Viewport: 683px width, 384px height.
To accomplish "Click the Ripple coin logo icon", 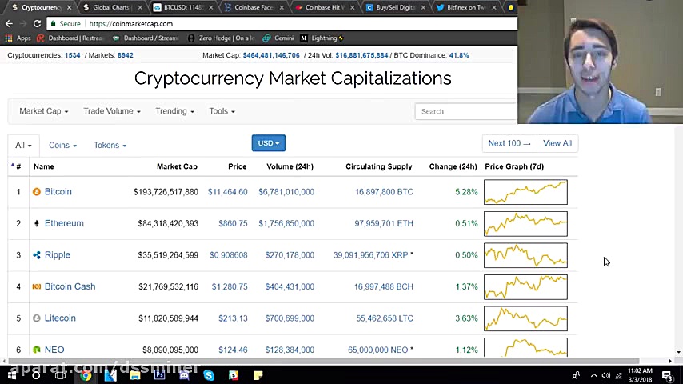I will 37,255.
